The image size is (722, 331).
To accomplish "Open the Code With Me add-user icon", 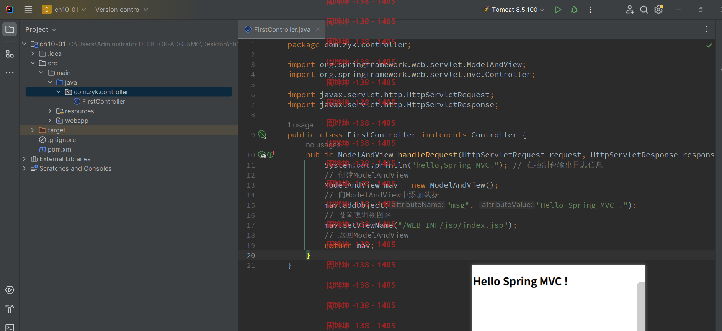I will pyautogui.click(x=630, y=10).
